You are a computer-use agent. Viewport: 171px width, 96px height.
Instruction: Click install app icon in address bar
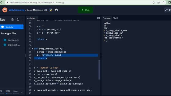click(154, 2)
